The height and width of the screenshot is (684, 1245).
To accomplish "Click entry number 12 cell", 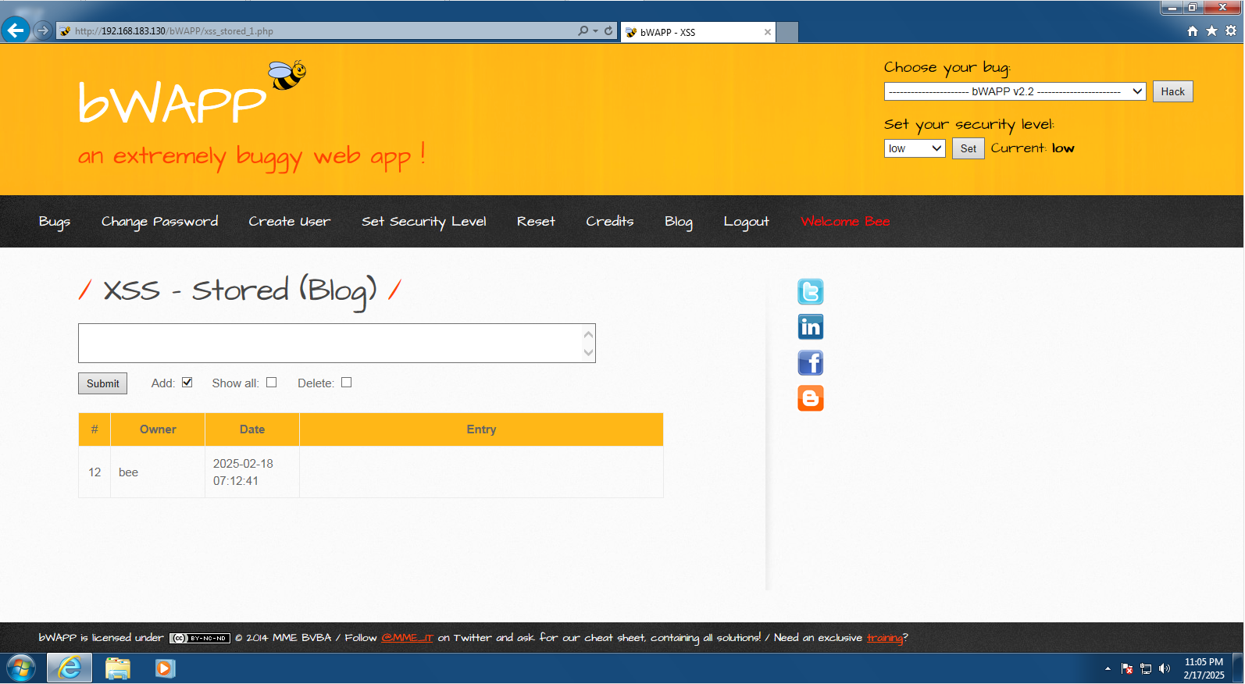I will pyautogui.click(x=95, y=472).
